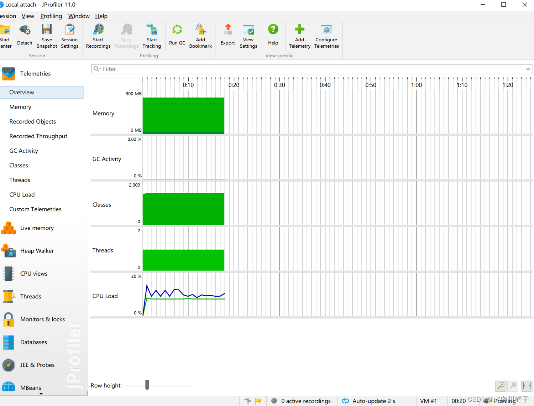
Task: Click the bookmark flag status icon
Action: [258, 401]
